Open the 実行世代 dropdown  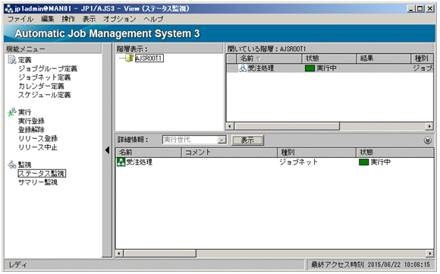(222, 140)
